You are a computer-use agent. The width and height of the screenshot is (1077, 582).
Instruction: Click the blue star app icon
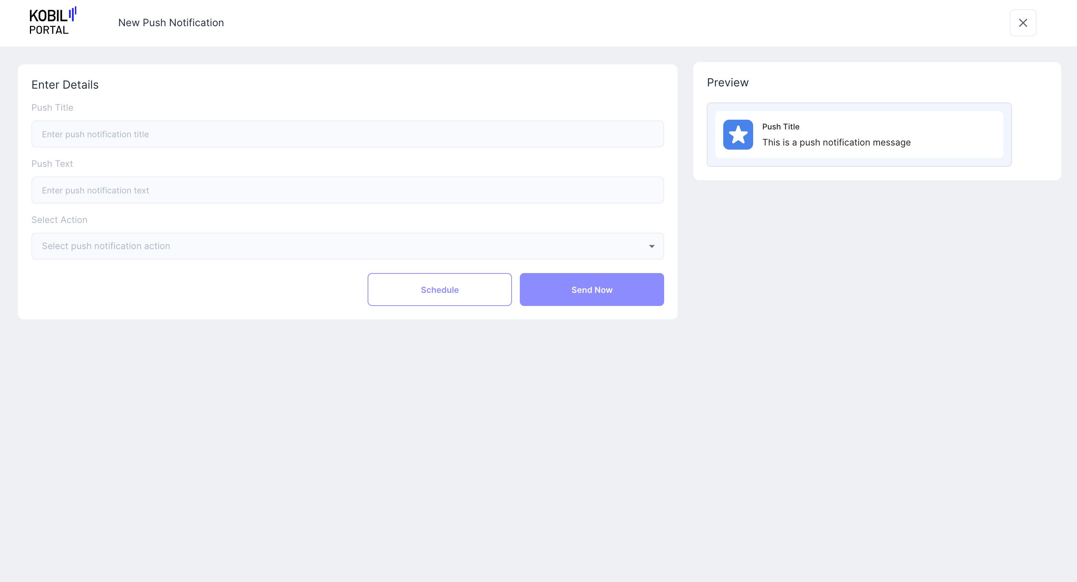tap(738, 135)
